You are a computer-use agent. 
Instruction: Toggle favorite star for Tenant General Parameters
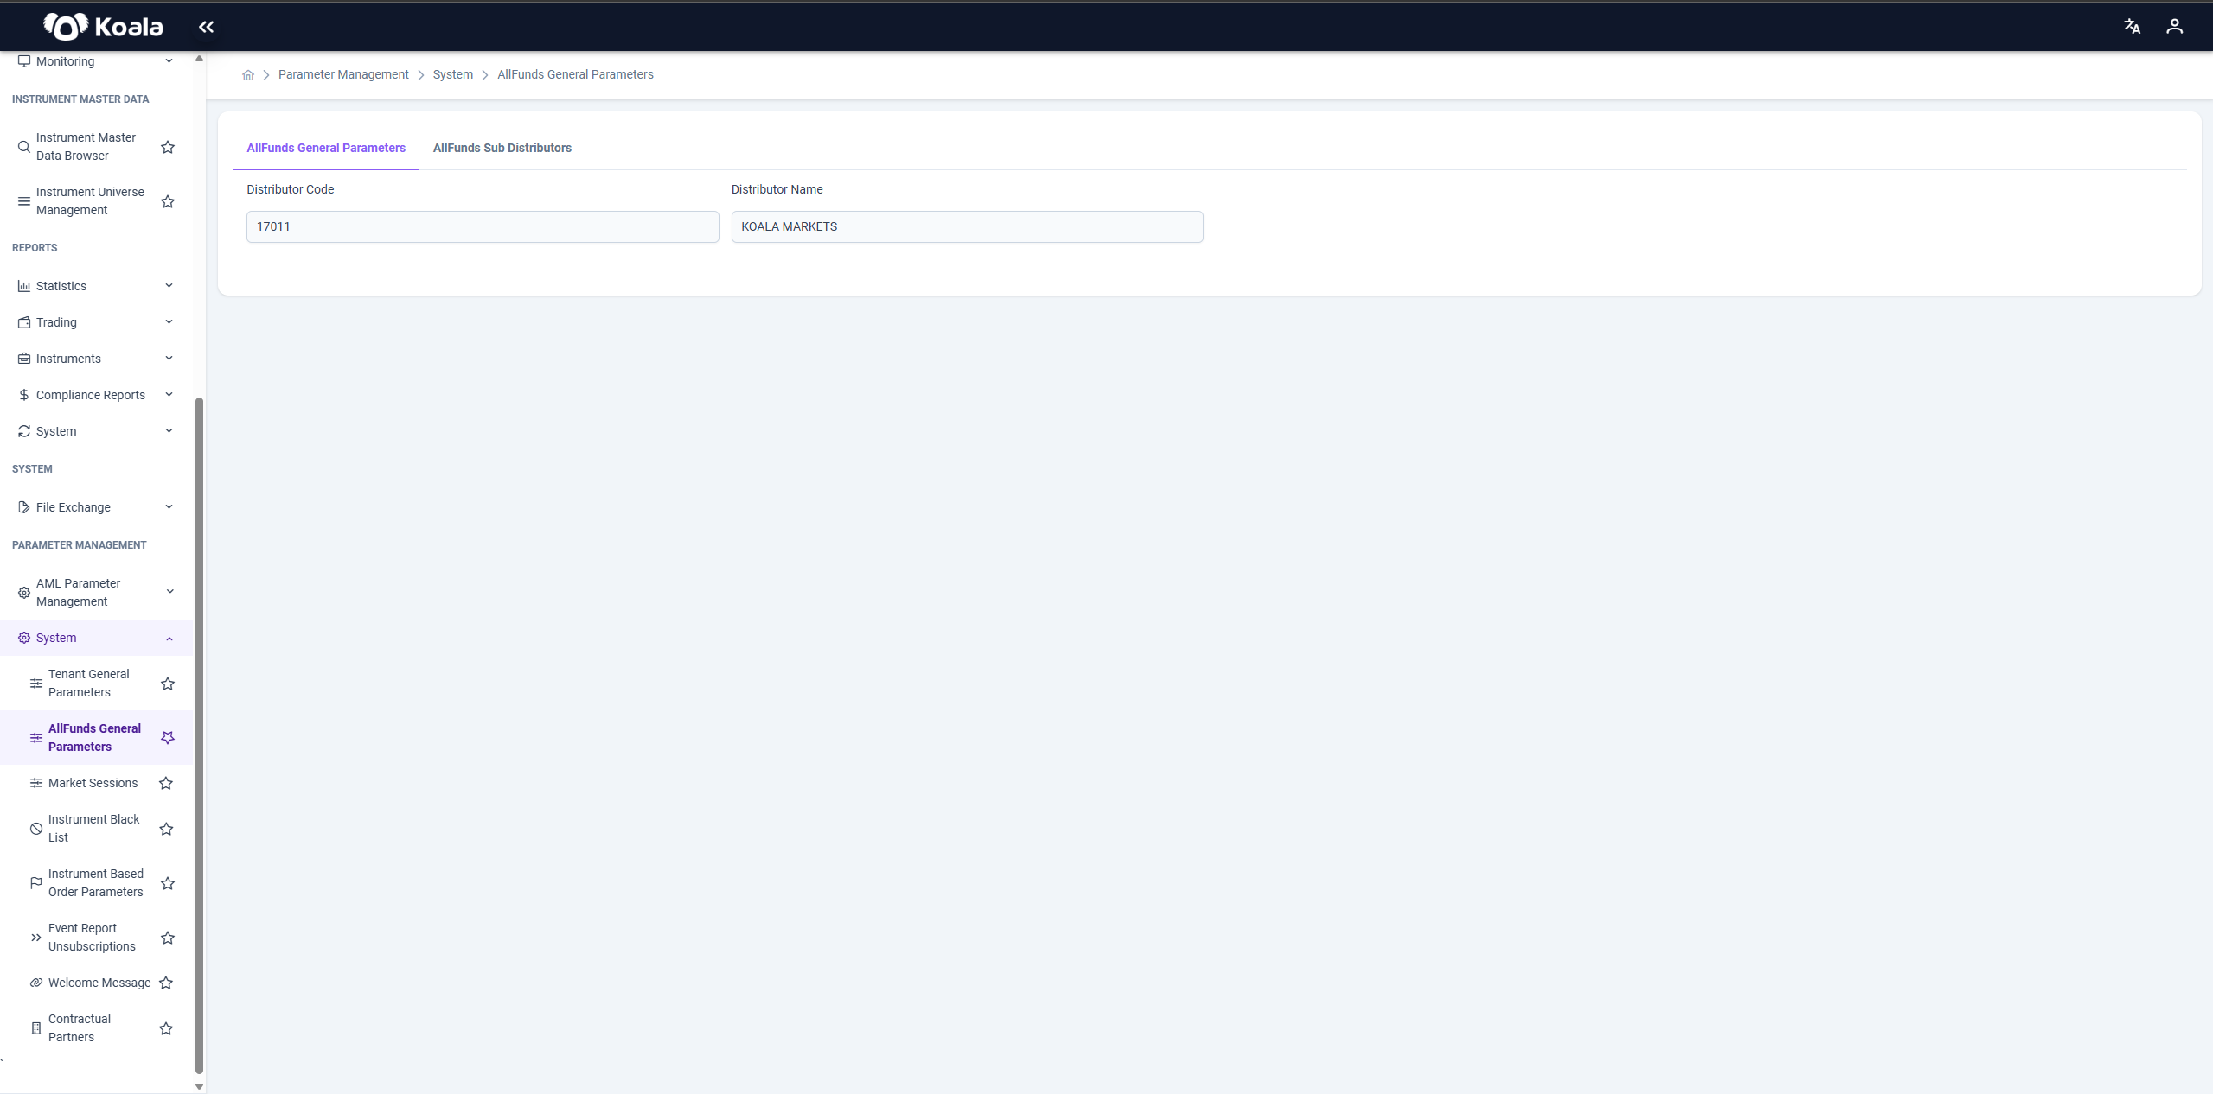point(168,684)
